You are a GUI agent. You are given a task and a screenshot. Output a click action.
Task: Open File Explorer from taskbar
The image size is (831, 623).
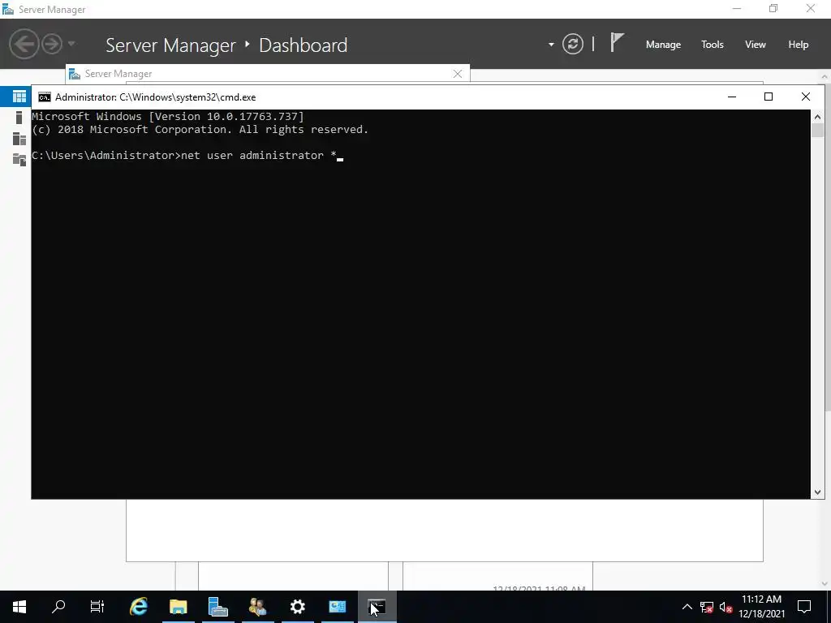(179, 607)
